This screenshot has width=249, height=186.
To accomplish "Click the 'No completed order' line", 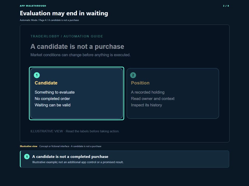I will point(52,98).
